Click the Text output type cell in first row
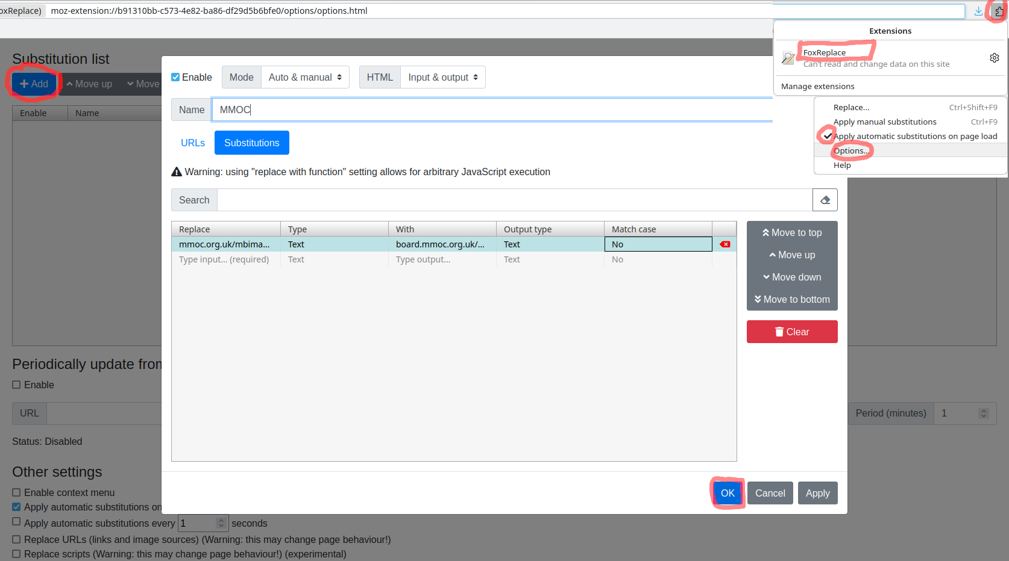The height and width of the screenshot is (561, 1009). (x=550, y=244)
